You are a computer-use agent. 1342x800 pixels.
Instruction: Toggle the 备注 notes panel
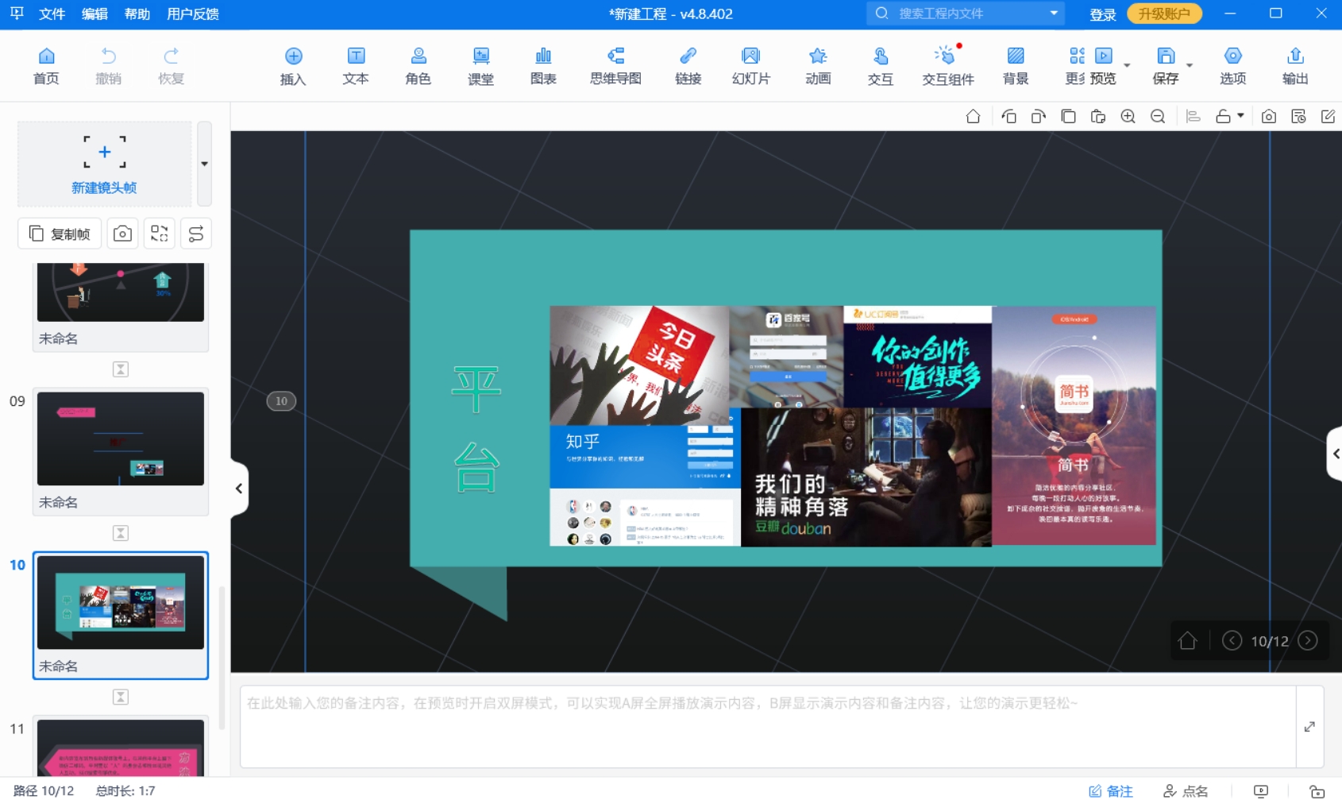[x=1110, y=790]
